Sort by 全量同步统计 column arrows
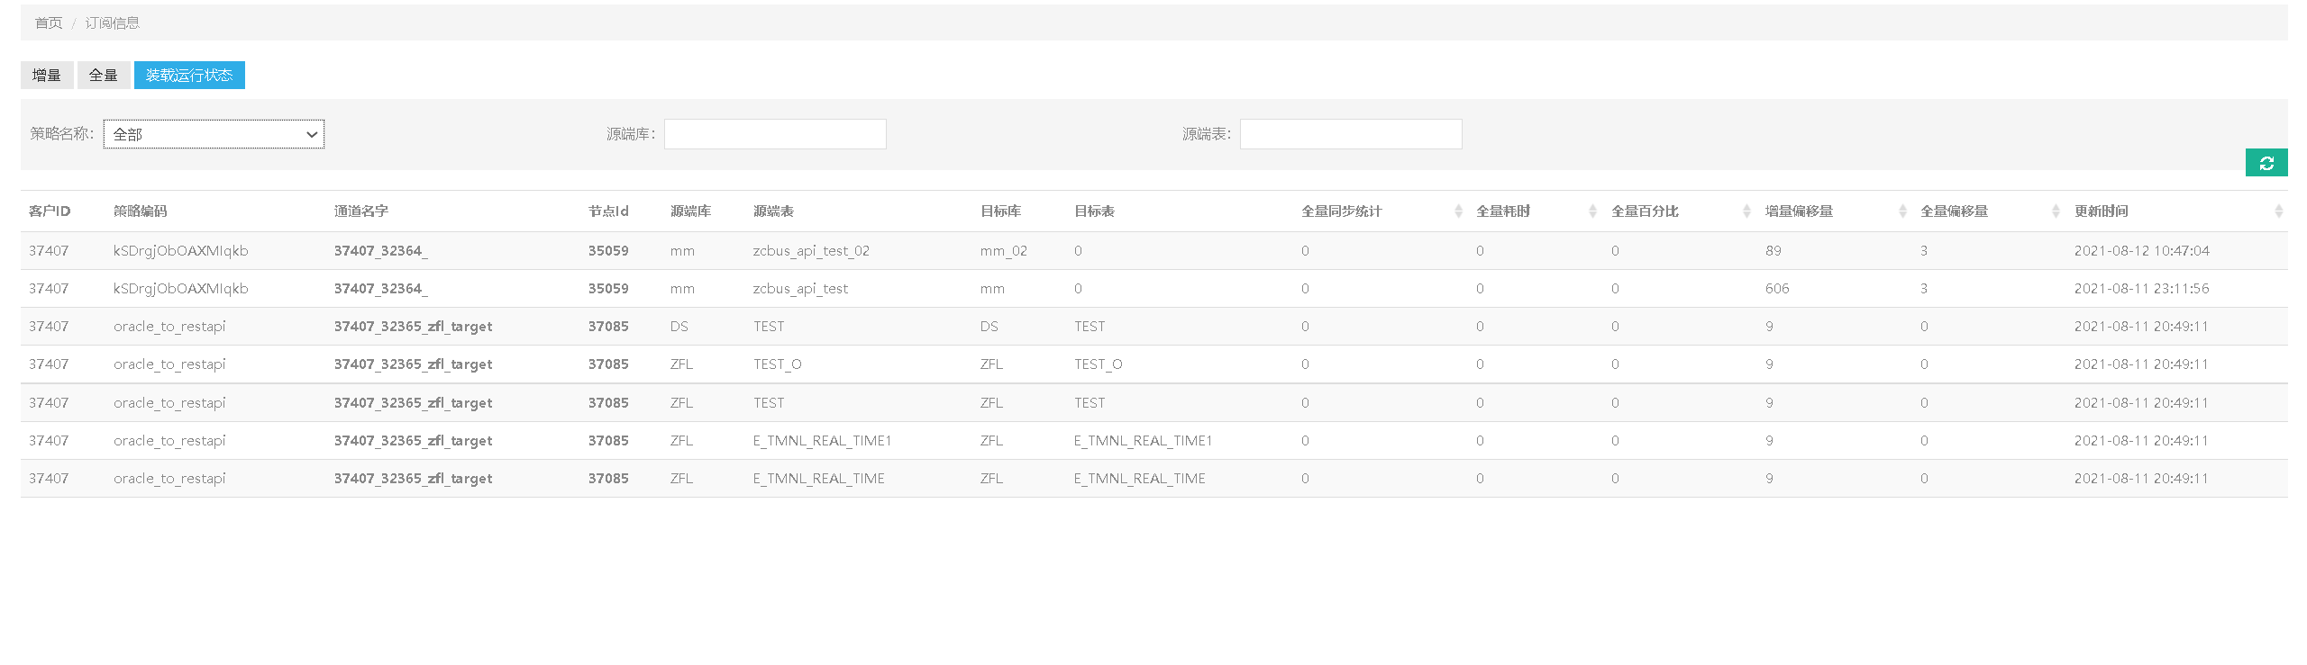The height and width of the screenshot is (665, 2307). (x=1458, y=211)
